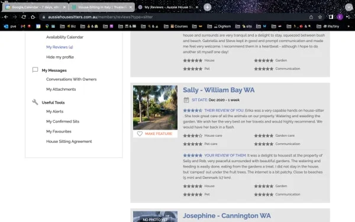Click the William Bay property photo
This screenshot has height=222, width=355.
[x=155, y=107]
